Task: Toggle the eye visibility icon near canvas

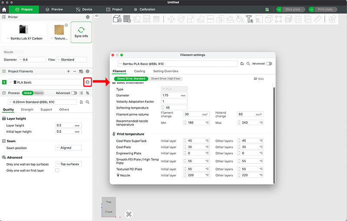Action: click(x=97, y=16)
